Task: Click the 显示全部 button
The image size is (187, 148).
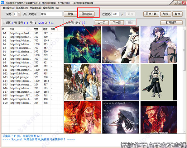Action: (87, 14)
